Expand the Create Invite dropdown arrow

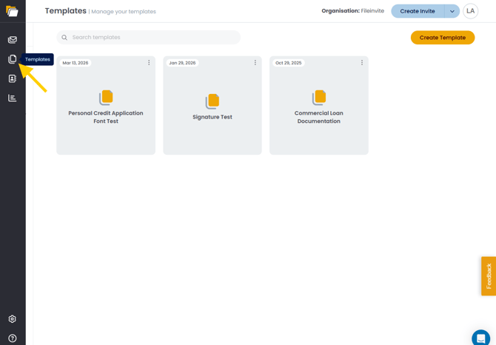tap(452, 11)
